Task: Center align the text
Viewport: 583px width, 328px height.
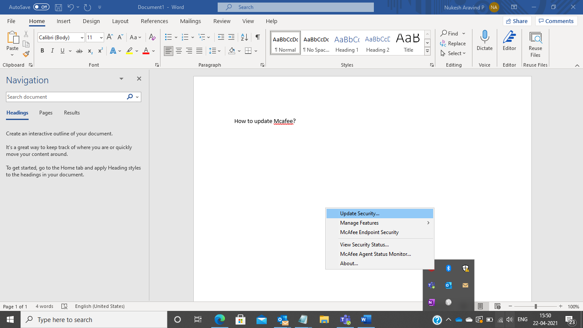Action: click(x=179, y=51)
